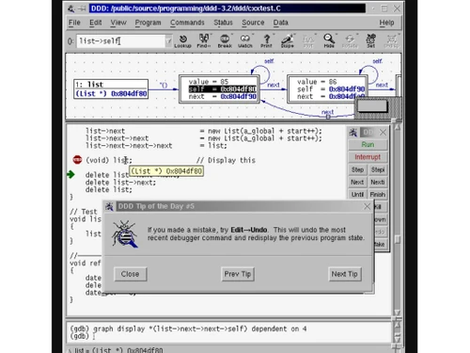The image size is (470, 353).
Task: Click the 'value = 86' node in the graph
Action: point(327,89)
